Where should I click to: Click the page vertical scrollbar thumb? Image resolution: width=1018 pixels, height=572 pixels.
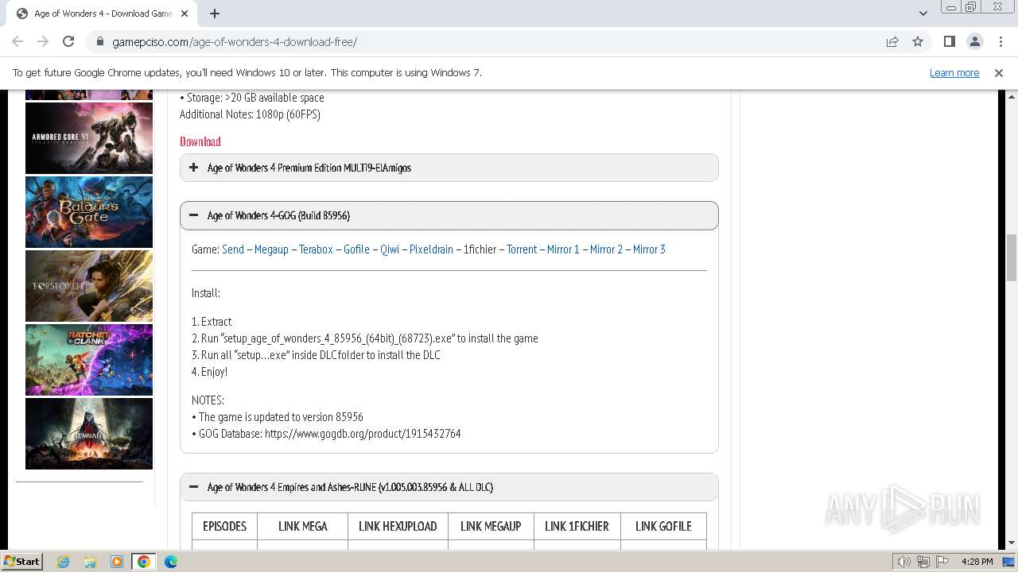coord(1011,257)
